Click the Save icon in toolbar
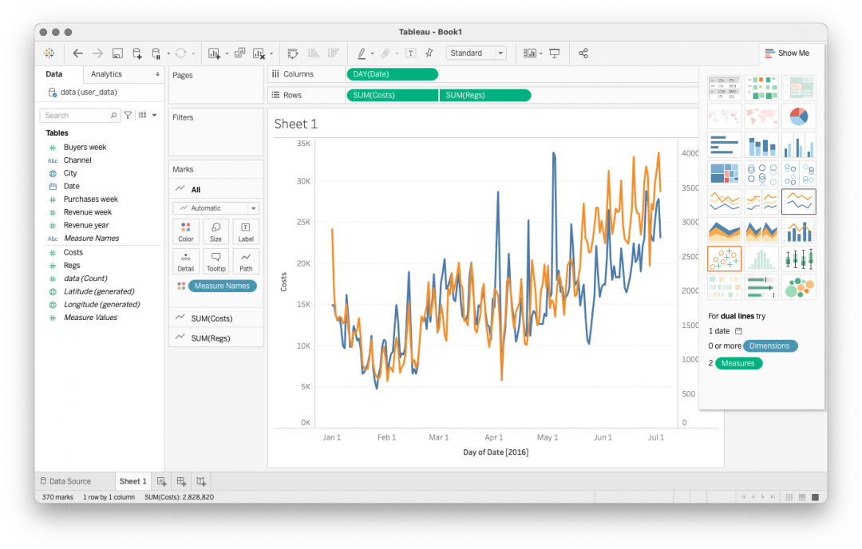862x549 pixels. point(117,53)
